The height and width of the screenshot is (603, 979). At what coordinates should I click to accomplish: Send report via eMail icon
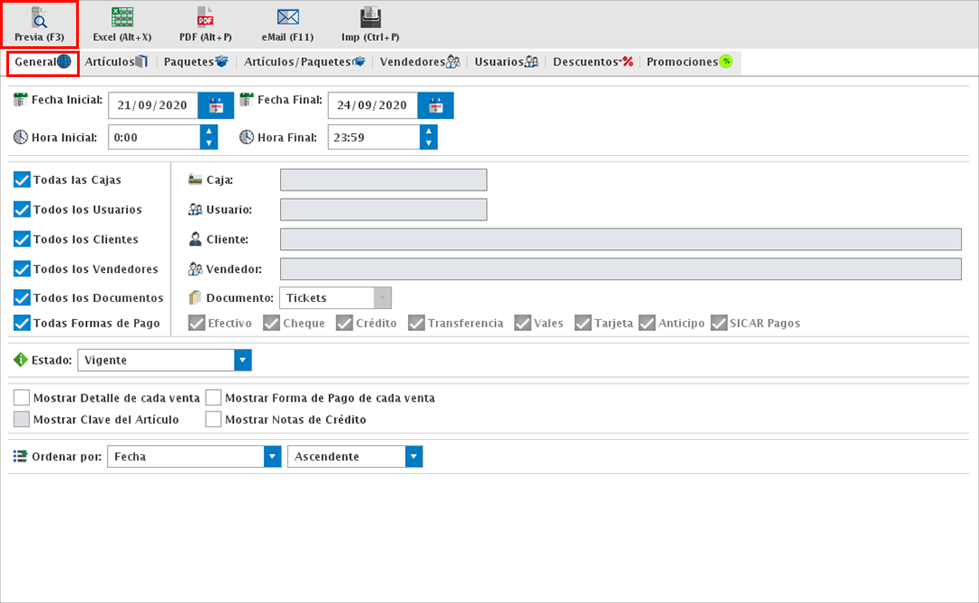click(288, 17)
